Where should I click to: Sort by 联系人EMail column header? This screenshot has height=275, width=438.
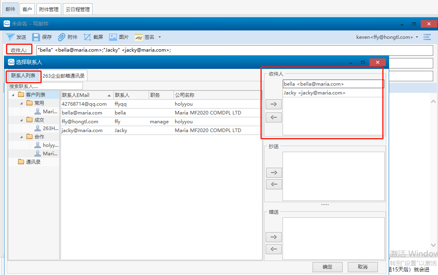[84, 95]
